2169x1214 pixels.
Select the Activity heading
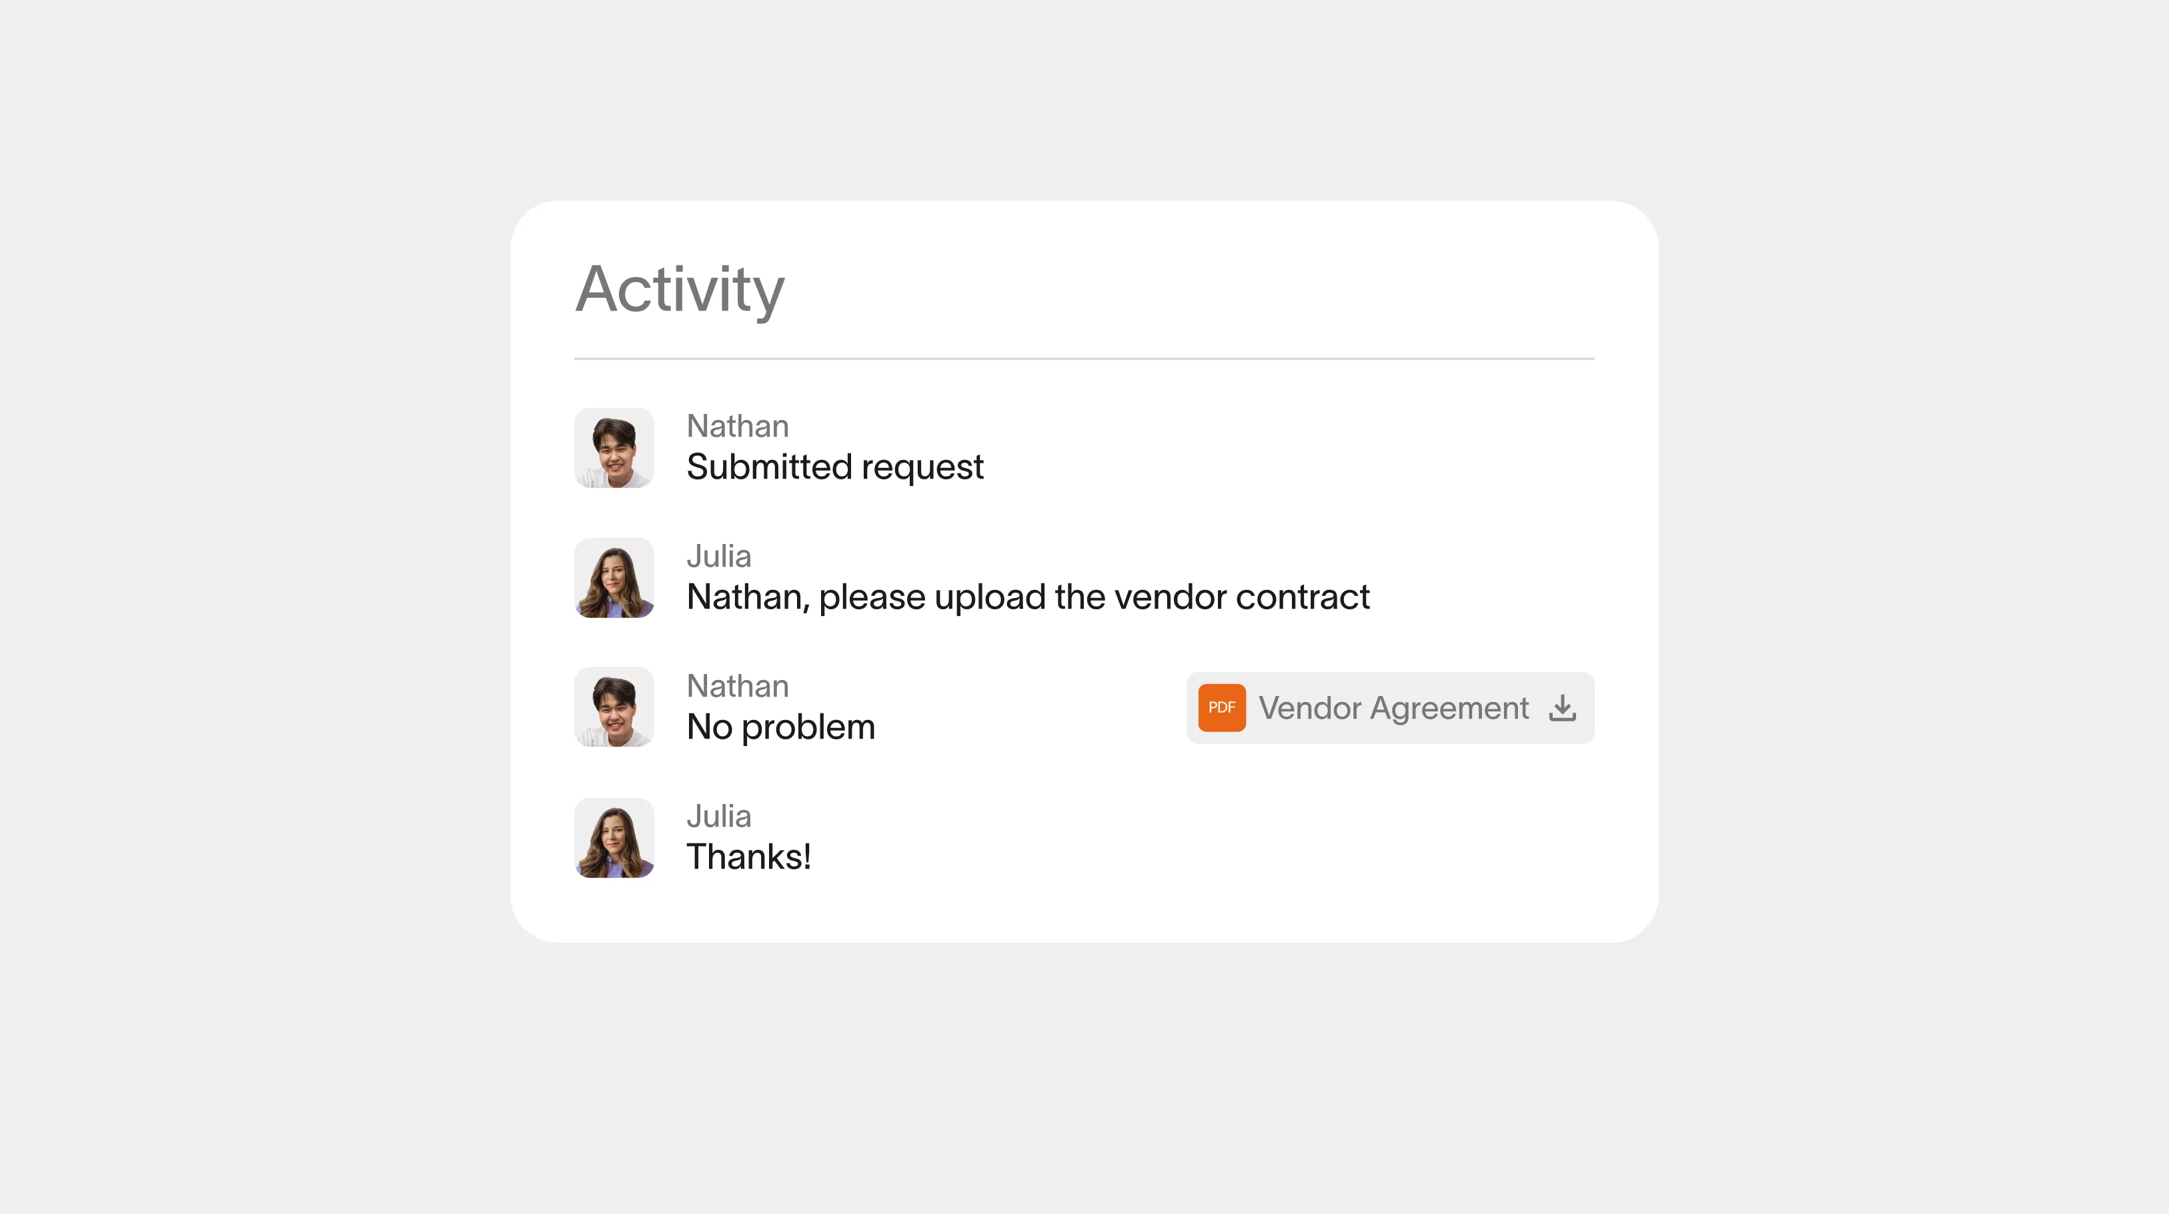point(679,291)
